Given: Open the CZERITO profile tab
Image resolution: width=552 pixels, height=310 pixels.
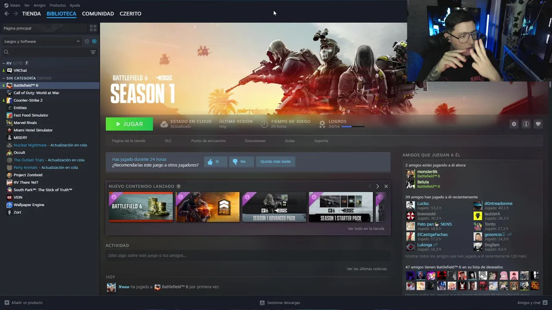Looking at the screenshot, I should pyautogui.click(x=130, y=14).
